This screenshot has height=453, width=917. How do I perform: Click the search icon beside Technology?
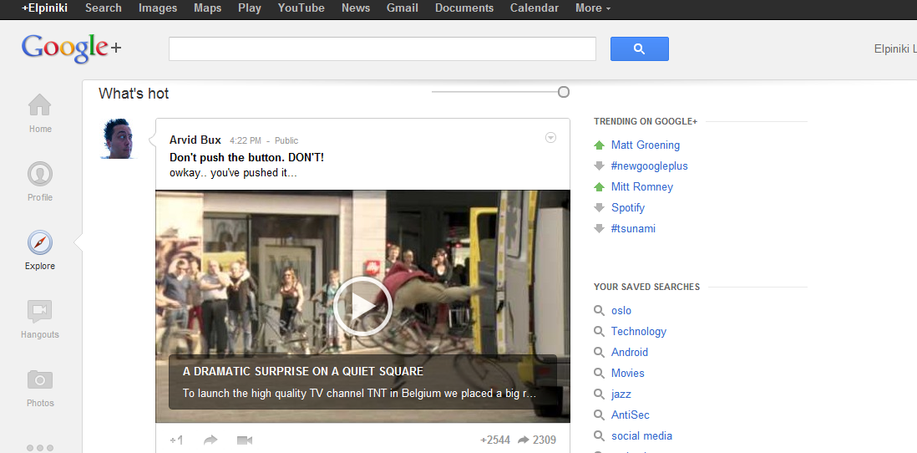point(599,332)
